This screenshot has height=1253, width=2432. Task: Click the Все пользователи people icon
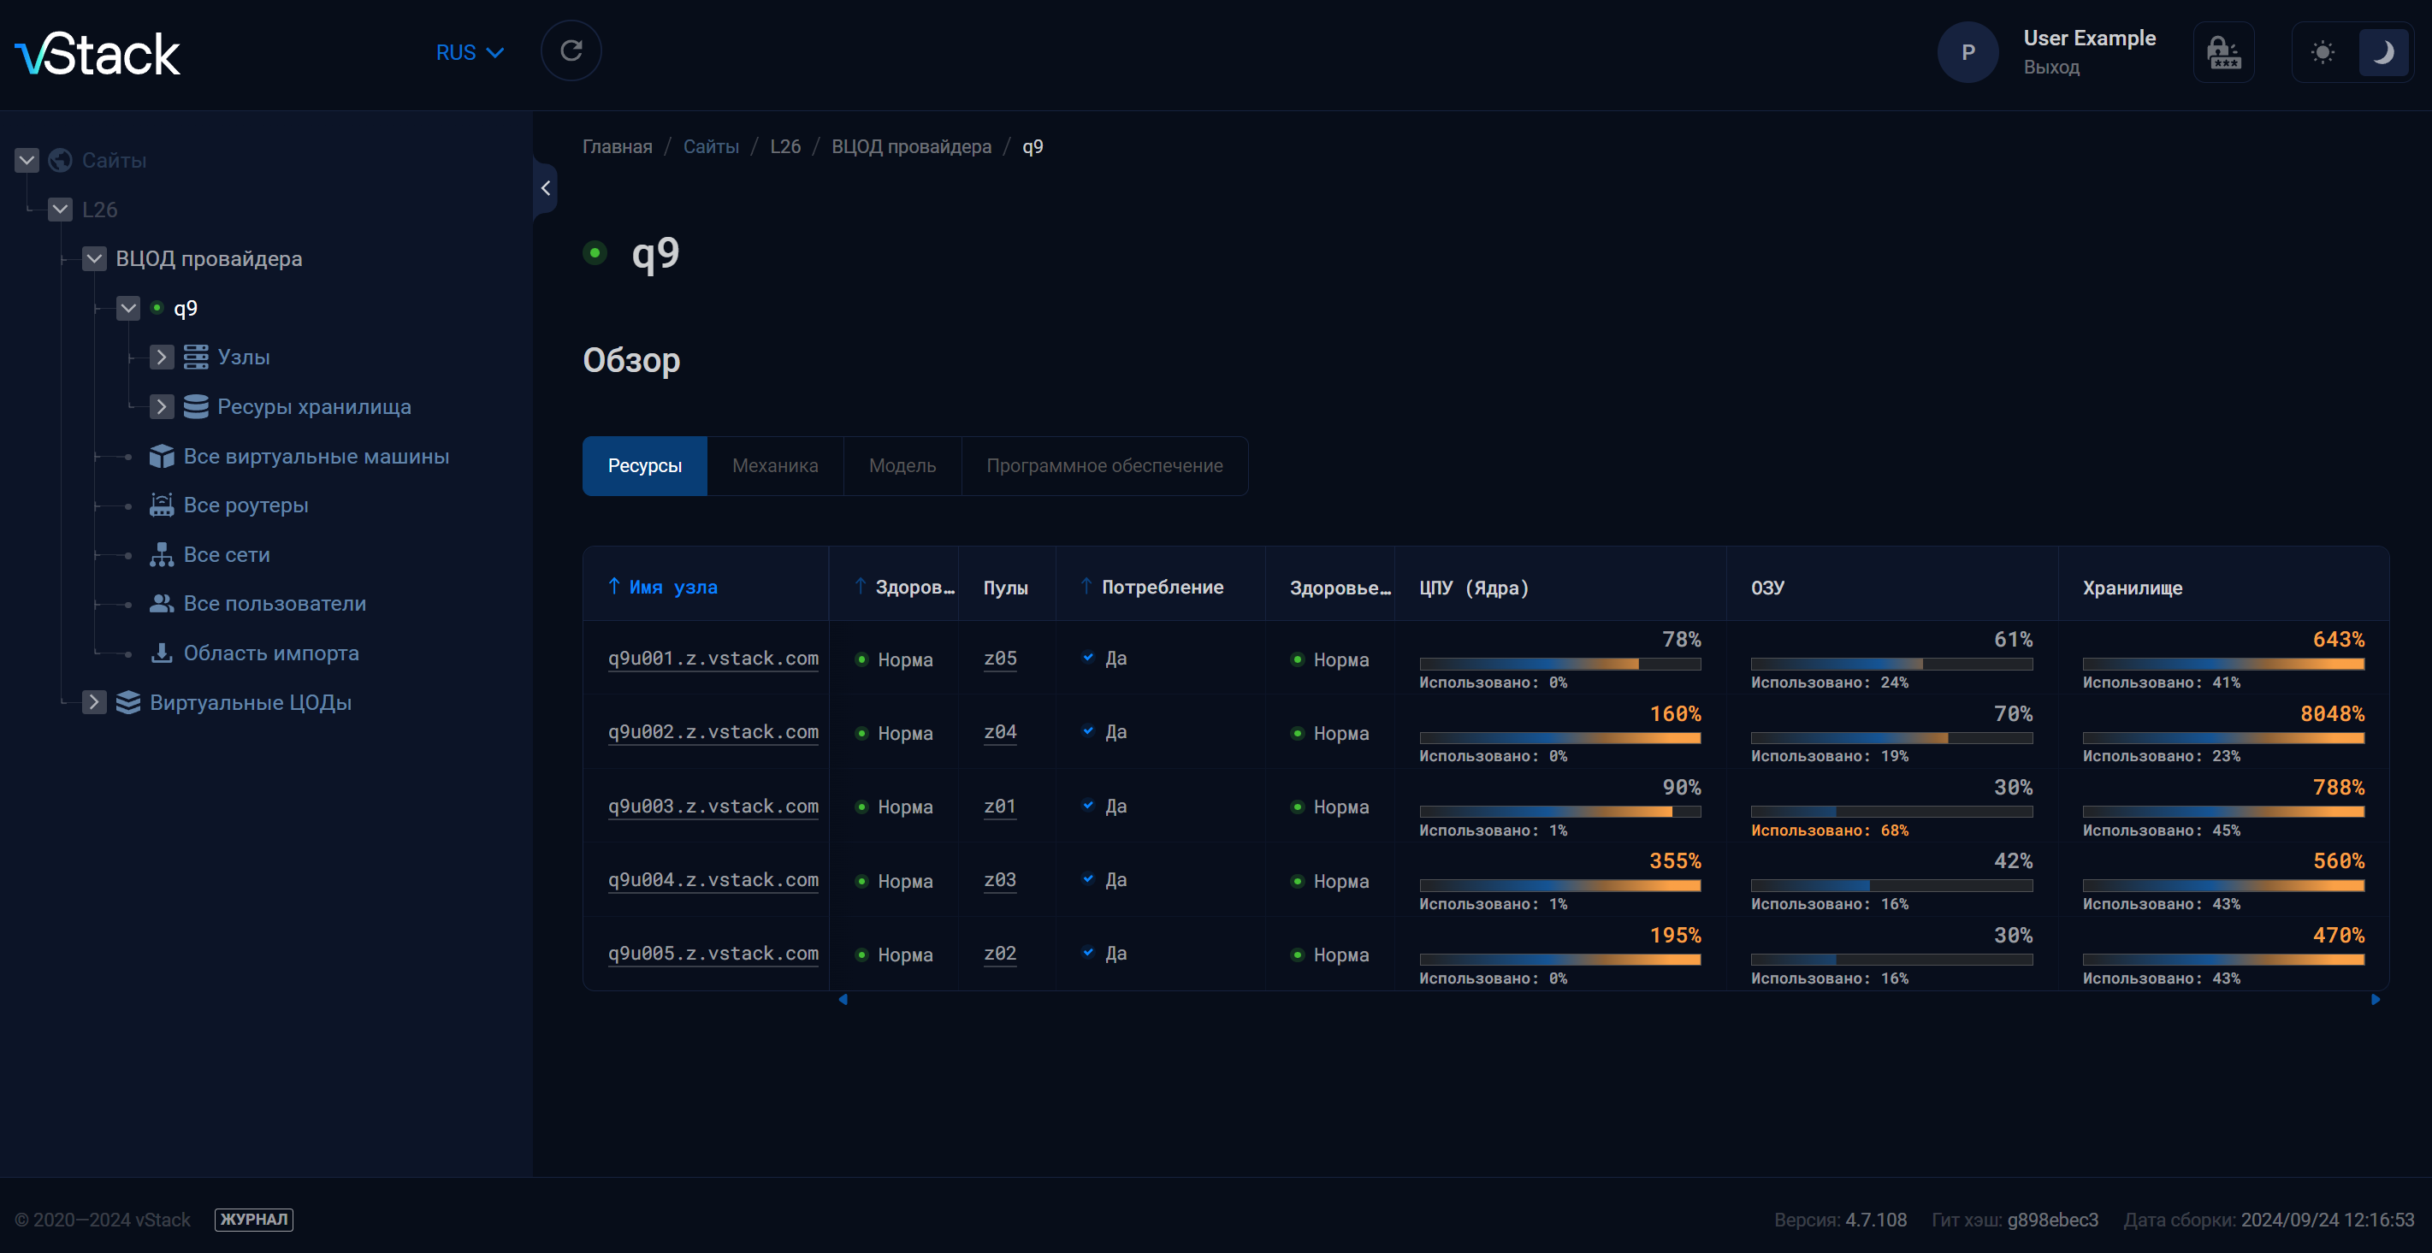coord(162,603)
